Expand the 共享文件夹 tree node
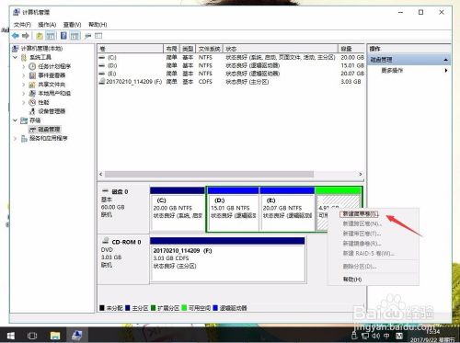This screenshot has height=343, width=460. [x=24, y=85]
